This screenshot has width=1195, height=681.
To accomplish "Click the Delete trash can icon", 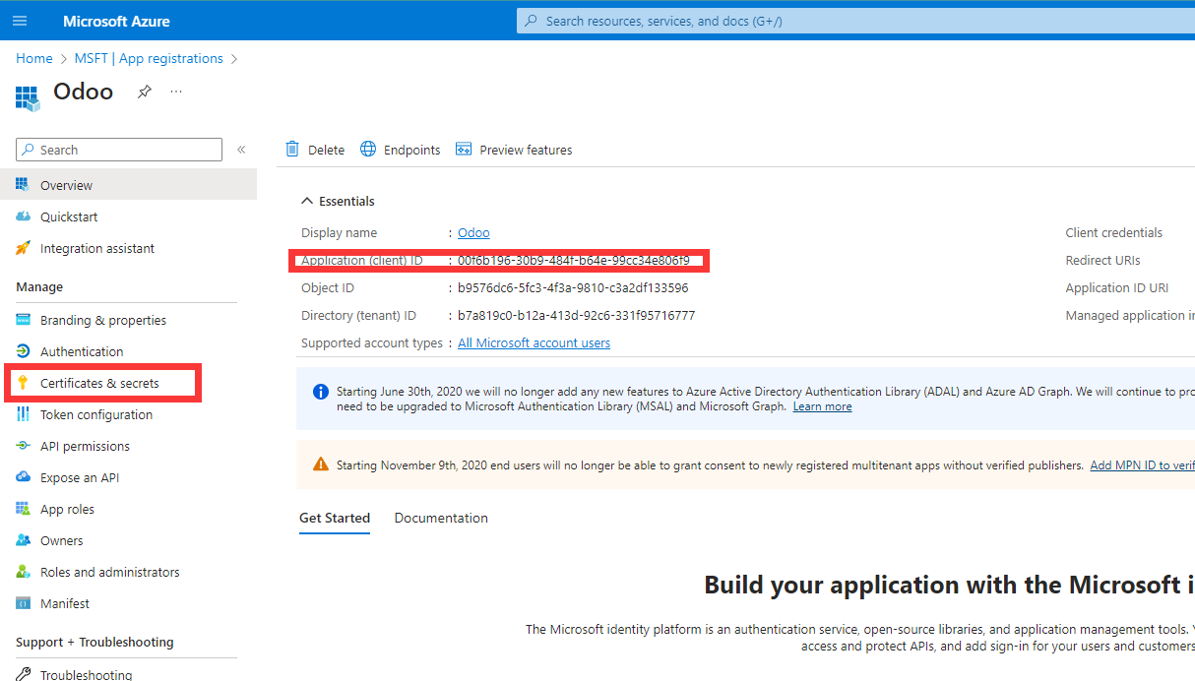I will [292, 150].
